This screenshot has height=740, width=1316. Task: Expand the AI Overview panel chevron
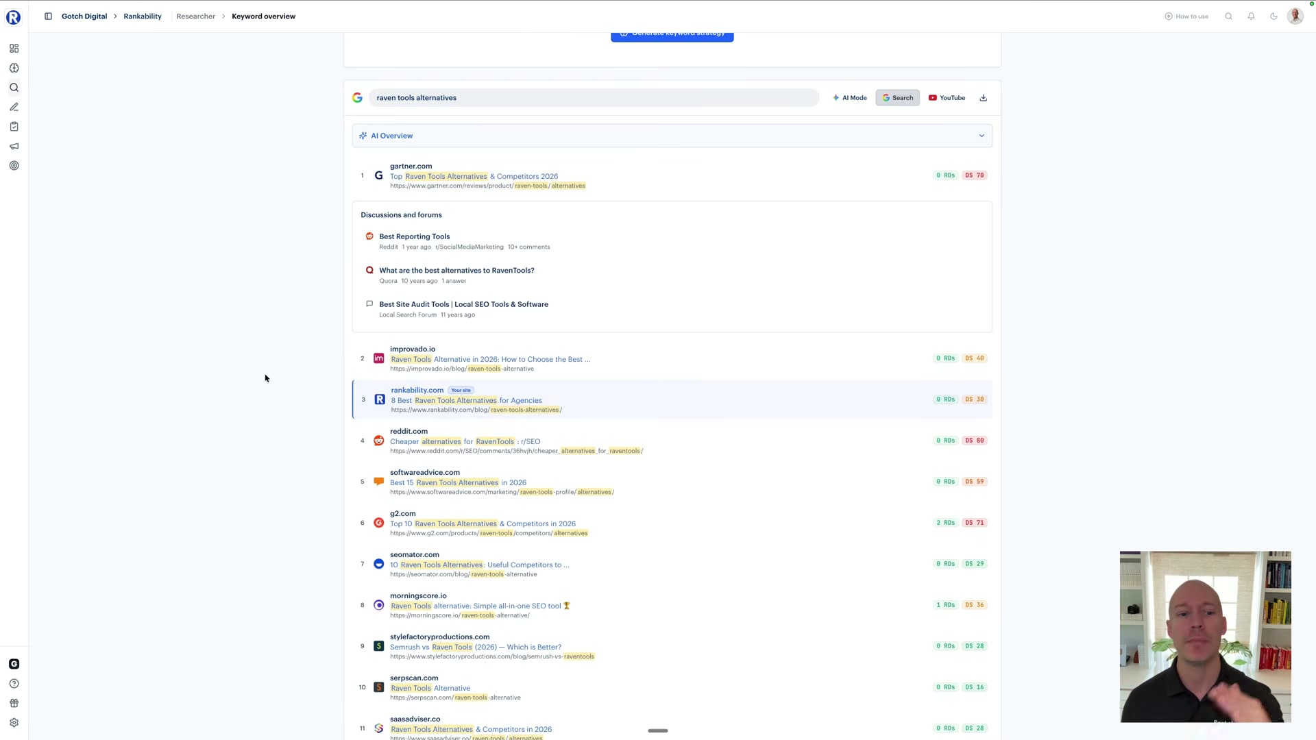coord(982,136)
